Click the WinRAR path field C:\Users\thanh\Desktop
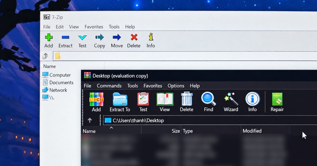Viewport: 317px width, 166px height. [210, 120]
